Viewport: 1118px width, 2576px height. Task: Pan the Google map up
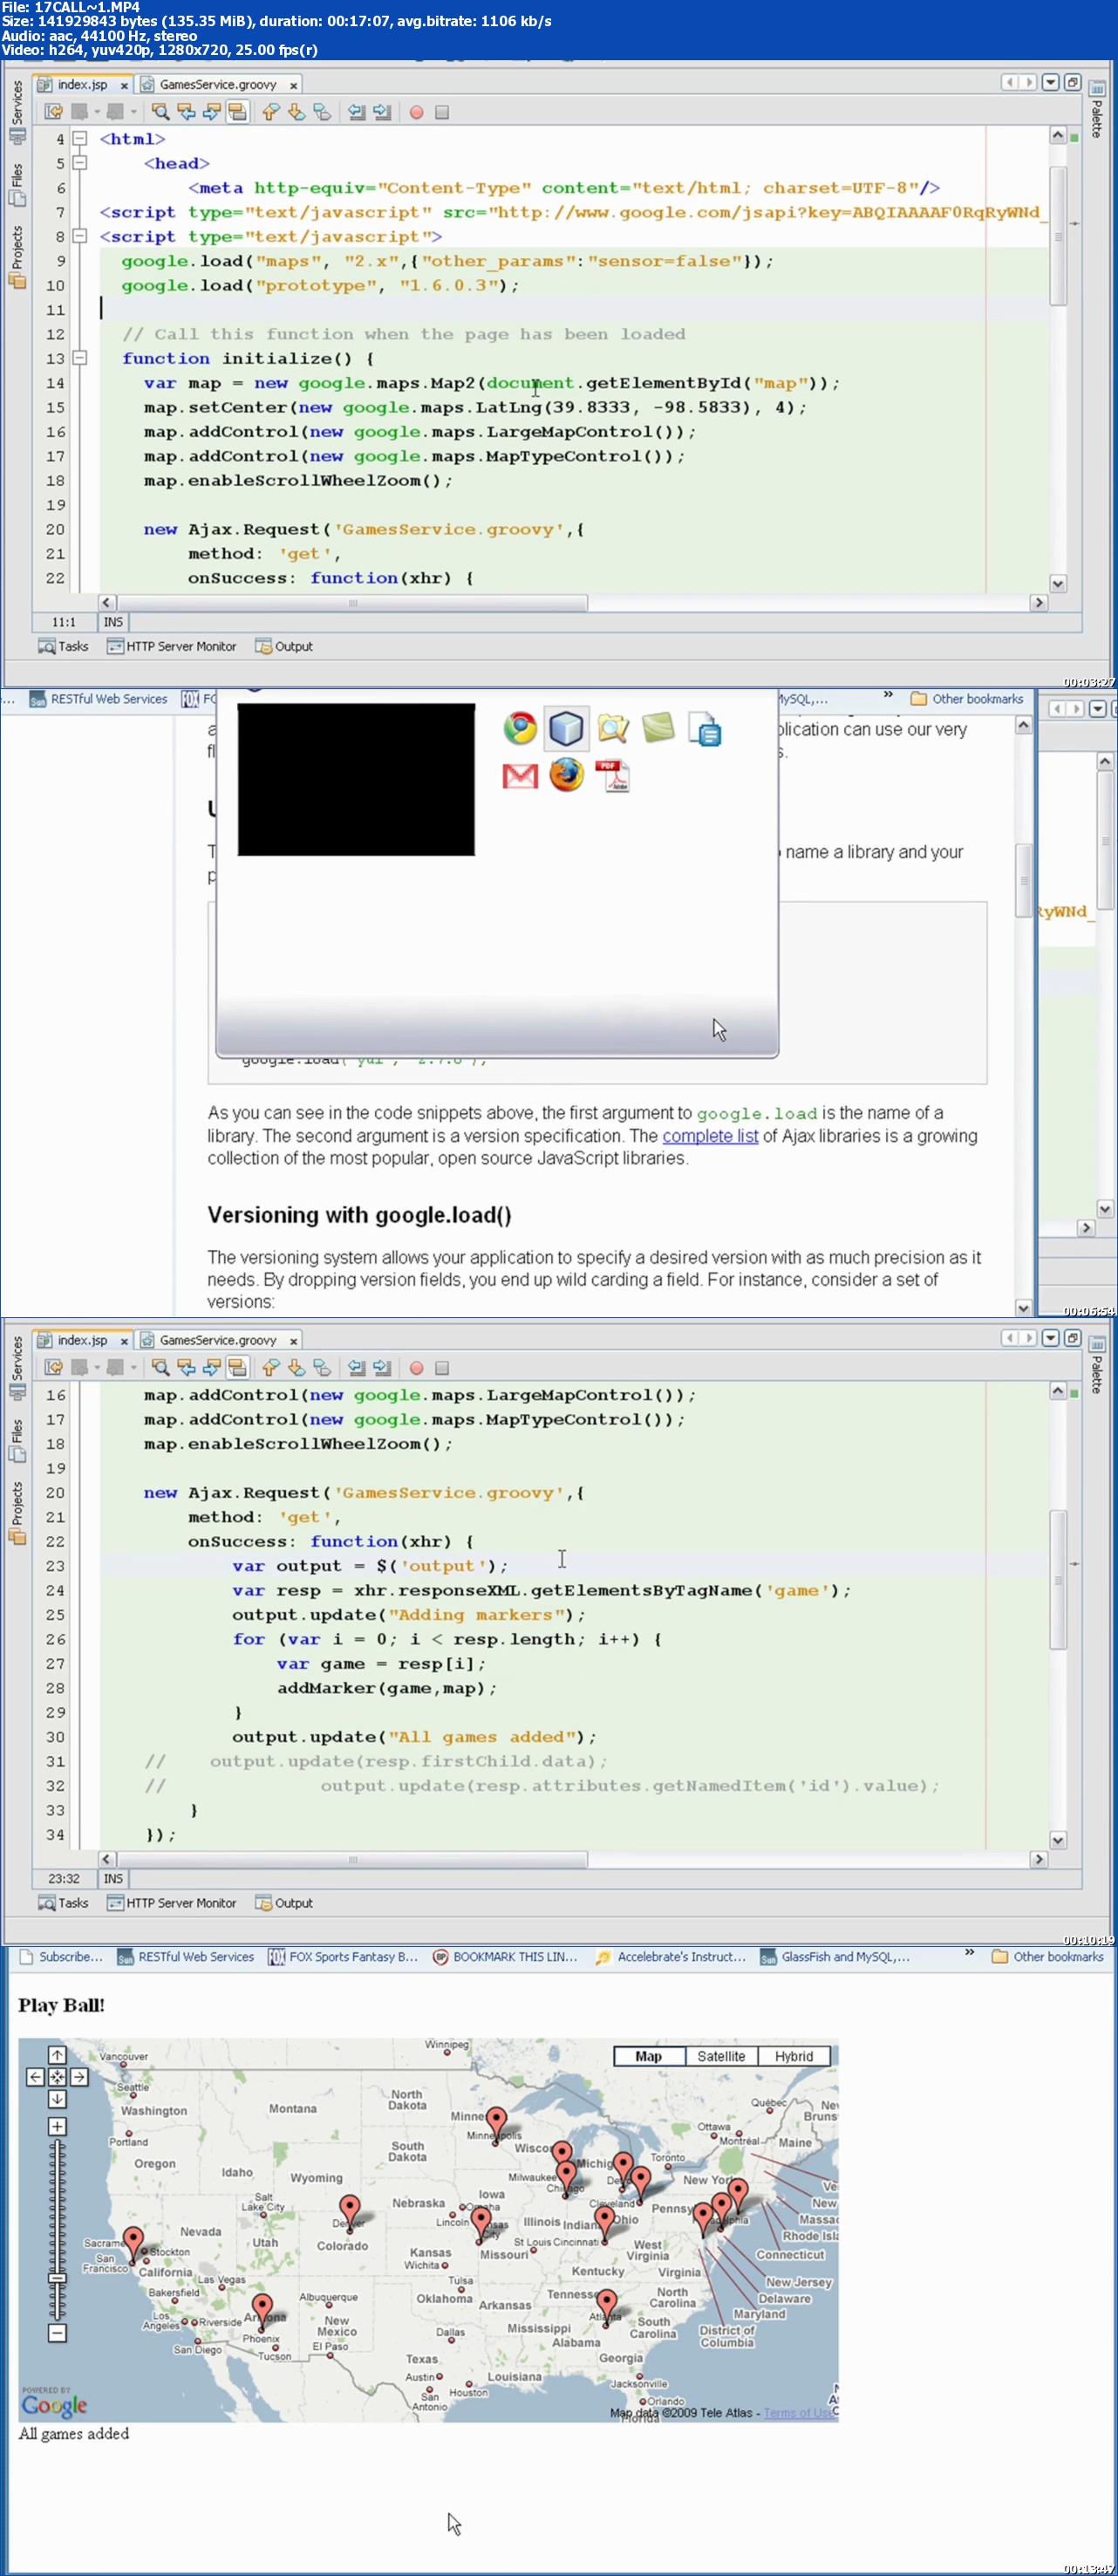tap(57, 2055)
